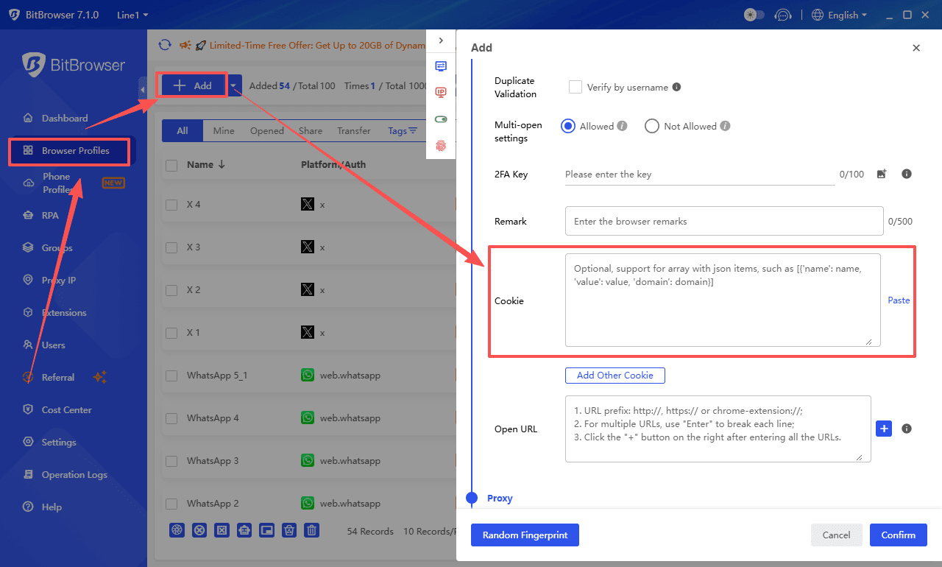Click the trash icon in bottom toolbar
942x567 pixels.
point(312,530)
